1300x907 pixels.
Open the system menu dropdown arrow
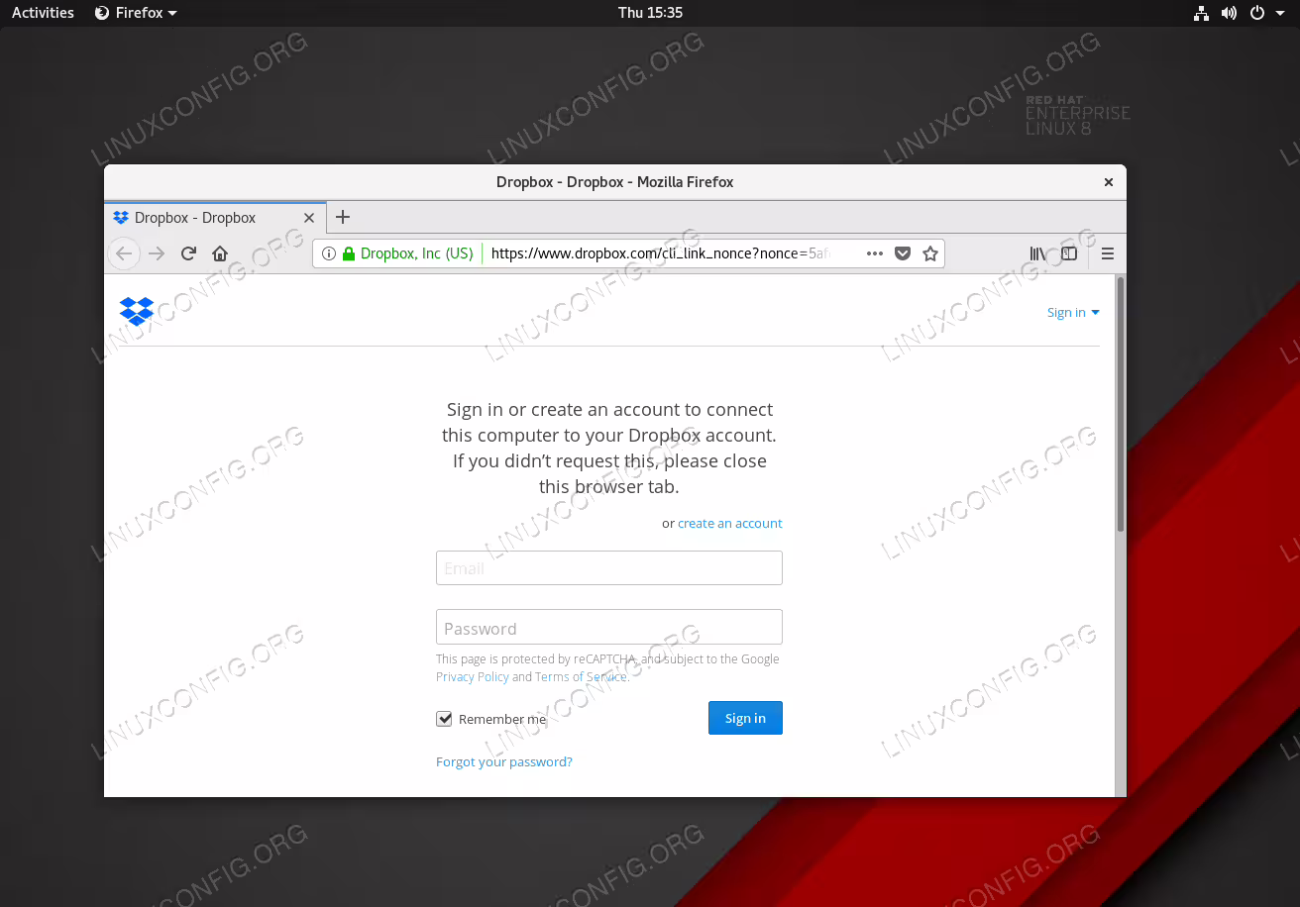coord(1279,13)
